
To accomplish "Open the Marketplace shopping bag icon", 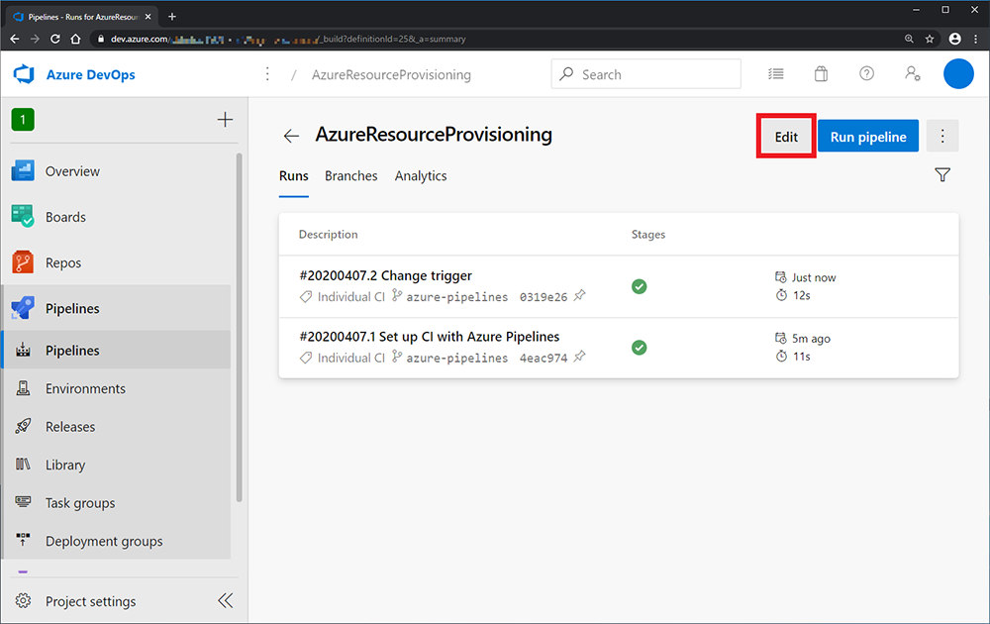I will coord(821,74).
